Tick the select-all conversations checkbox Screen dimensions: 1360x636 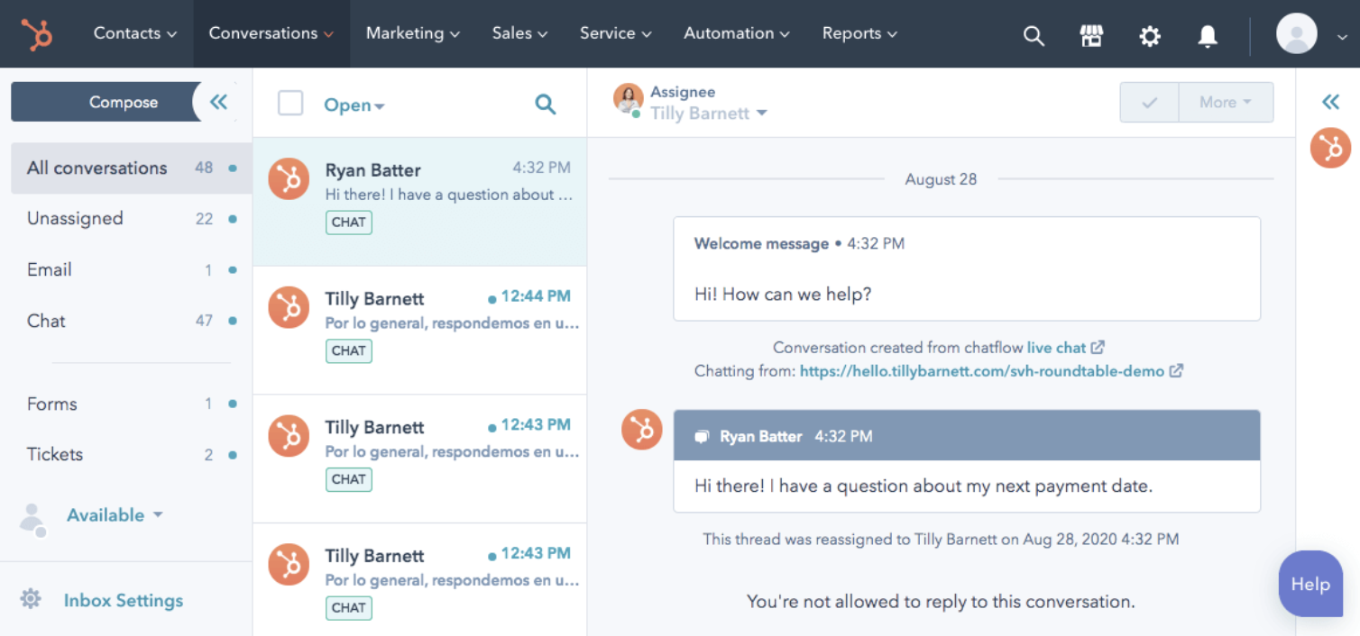290,104
